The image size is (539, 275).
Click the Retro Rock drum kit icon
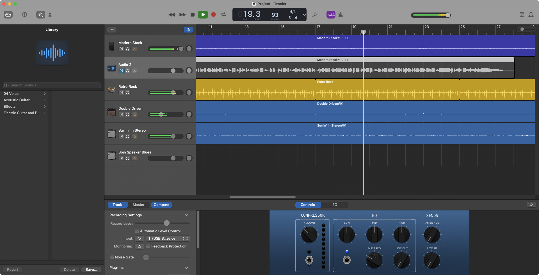(x=112, y=90)
